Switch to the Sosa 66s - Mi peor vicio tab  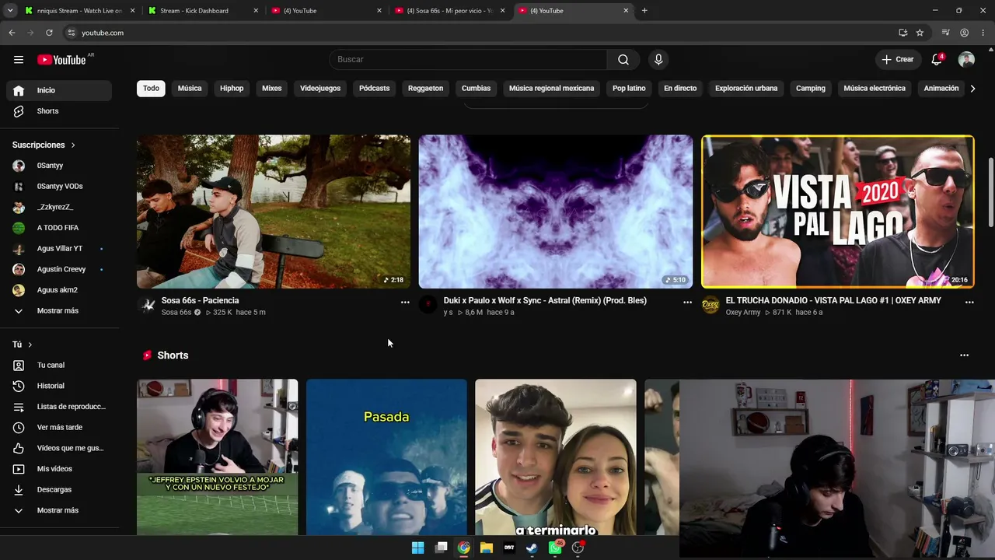coord(449,11)
